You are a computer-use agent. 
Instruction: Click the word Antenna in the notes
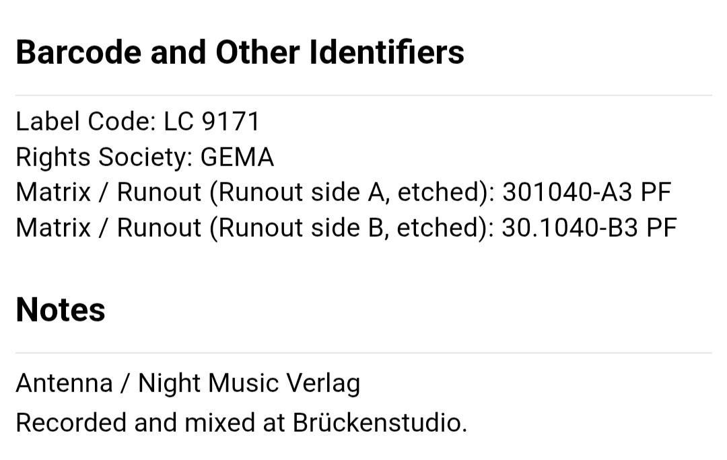pyautogui.click(x=64, y=383)
